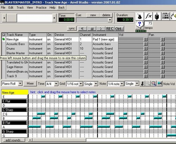Viewport: 176px width, 144px height.
Task: Open the Note Single dropdown
Action: coord(137,84)
